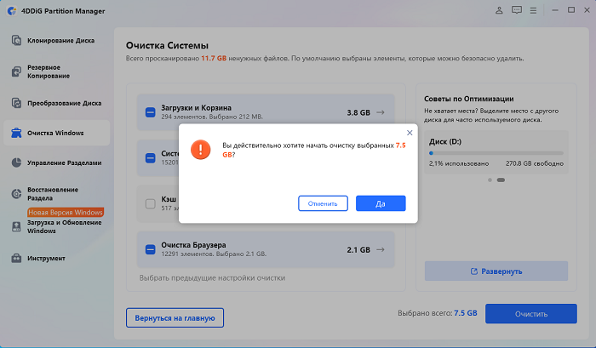Click the Клонирование Диска sidebar icon
This screenshot has width=596, height=348.
[16, 40]
